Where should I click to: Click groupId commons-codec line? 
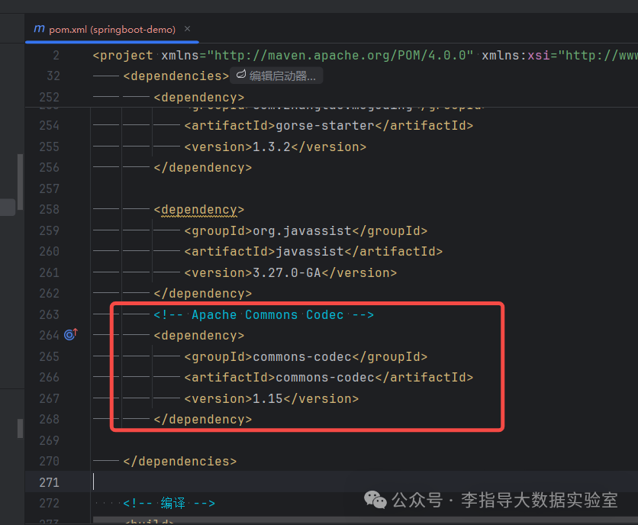pos(305,356)
